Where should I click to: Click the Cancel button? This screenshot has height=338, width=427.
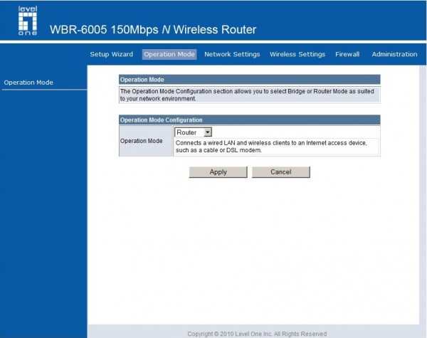tap(281, 172)
